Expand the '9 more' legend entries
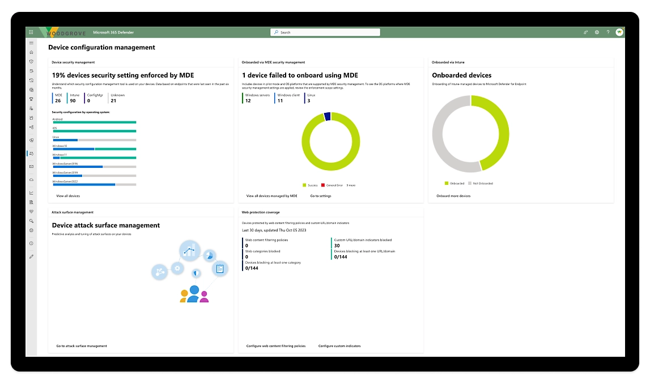Screen dimensions: 650x384 351,185
